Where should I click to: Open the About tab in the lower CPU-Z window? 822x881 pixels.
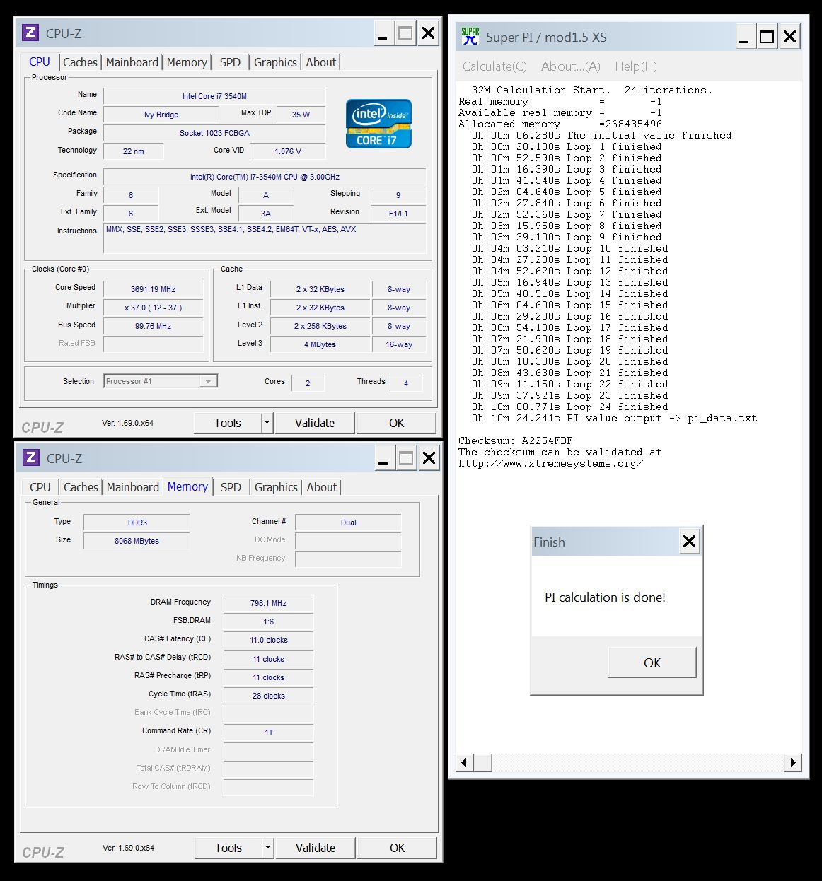(x=322, y=487)
